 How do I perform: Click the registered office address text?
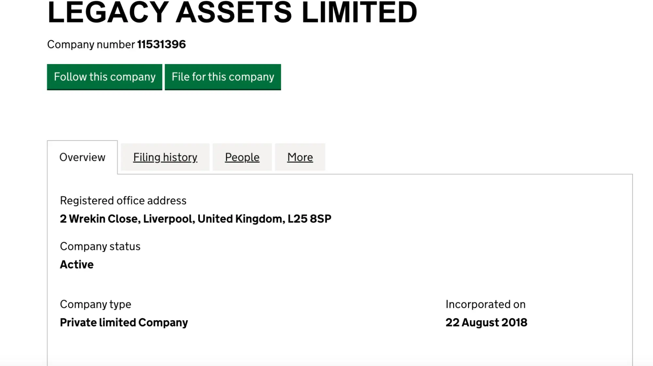tap(195, 218)
